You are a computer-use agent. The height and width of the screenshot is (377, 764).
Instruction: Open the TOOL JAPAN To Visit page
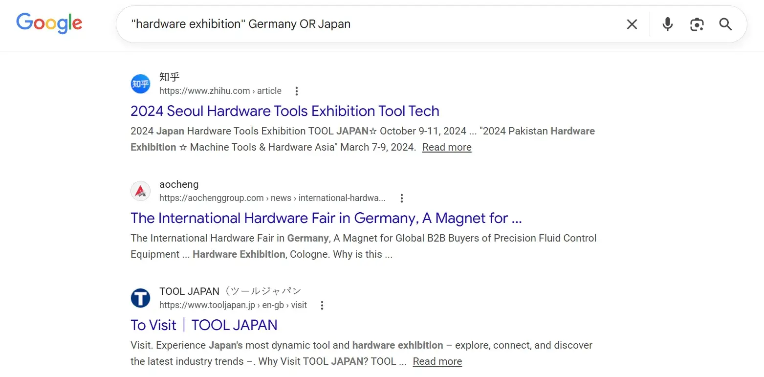[204, 325]
